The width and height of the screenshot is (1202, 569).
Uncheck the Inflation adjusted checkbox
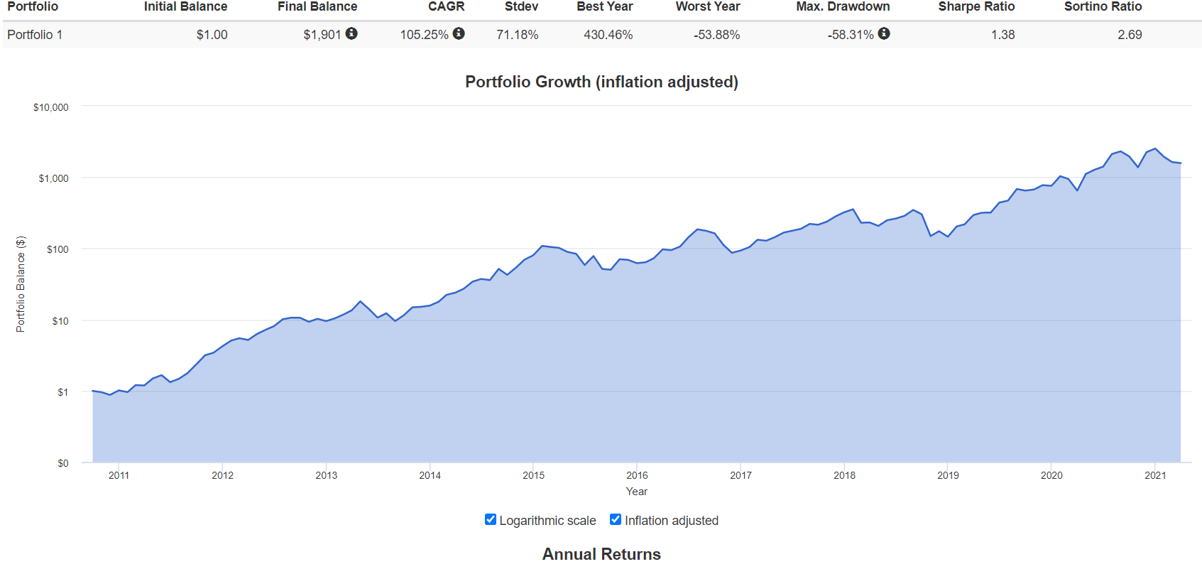(x=616, y=519)
